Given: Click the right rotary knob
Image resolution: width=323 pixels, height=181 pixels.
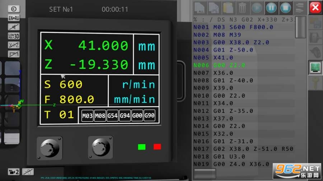Looking at the screenshot, I should click(100, 147).
